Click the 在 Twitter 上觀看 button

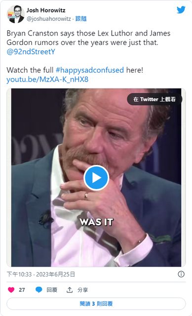(154, 99)
